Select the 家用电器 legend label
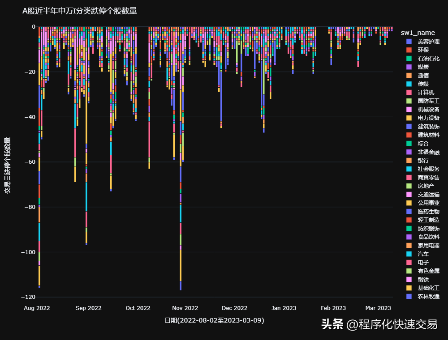The height and width of the screenshot is (340, 448). [429, 246]
